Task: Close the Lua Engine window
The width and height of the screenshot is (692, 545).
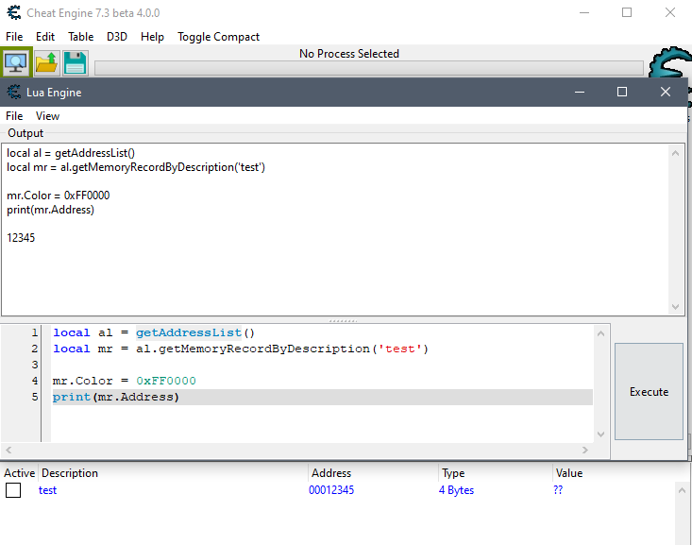Action: tap(665, 92)
